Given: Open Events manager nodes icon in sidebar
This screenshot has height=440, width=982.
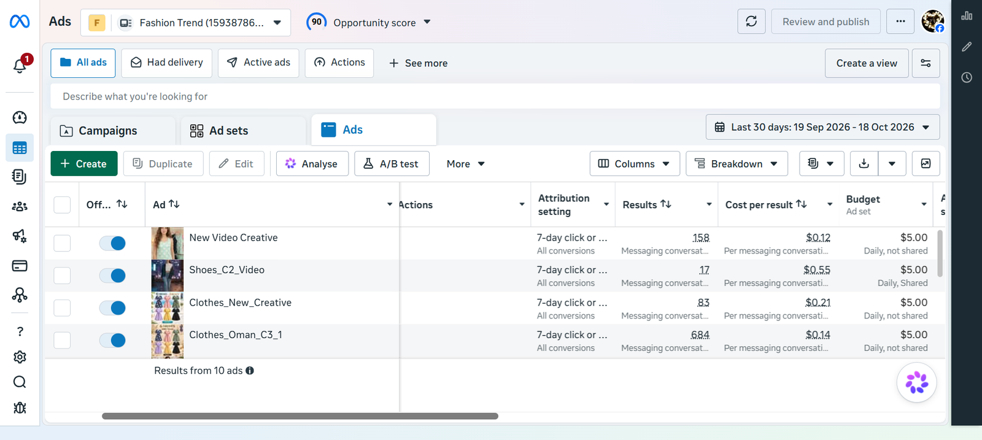Looking at the screenshot, I should click(x=20, y=295).
